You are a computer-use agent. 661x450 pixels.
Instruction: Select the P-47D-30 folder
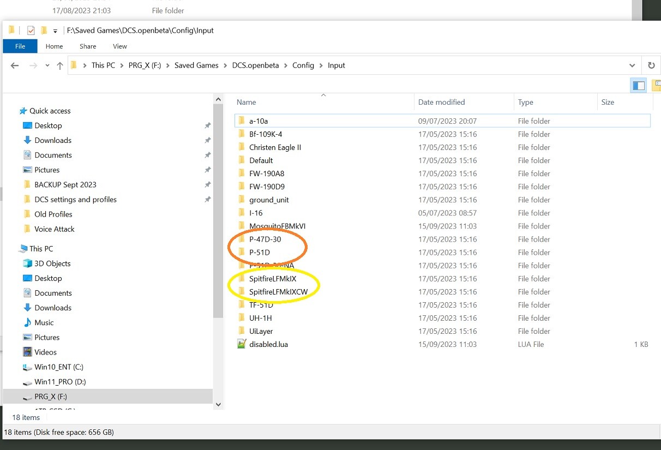[x=265, y=239]
